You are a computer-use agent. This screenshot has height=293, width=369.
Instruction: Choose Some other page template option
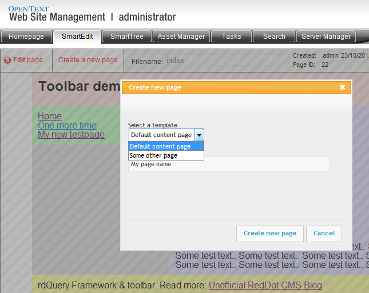point(166,155)
